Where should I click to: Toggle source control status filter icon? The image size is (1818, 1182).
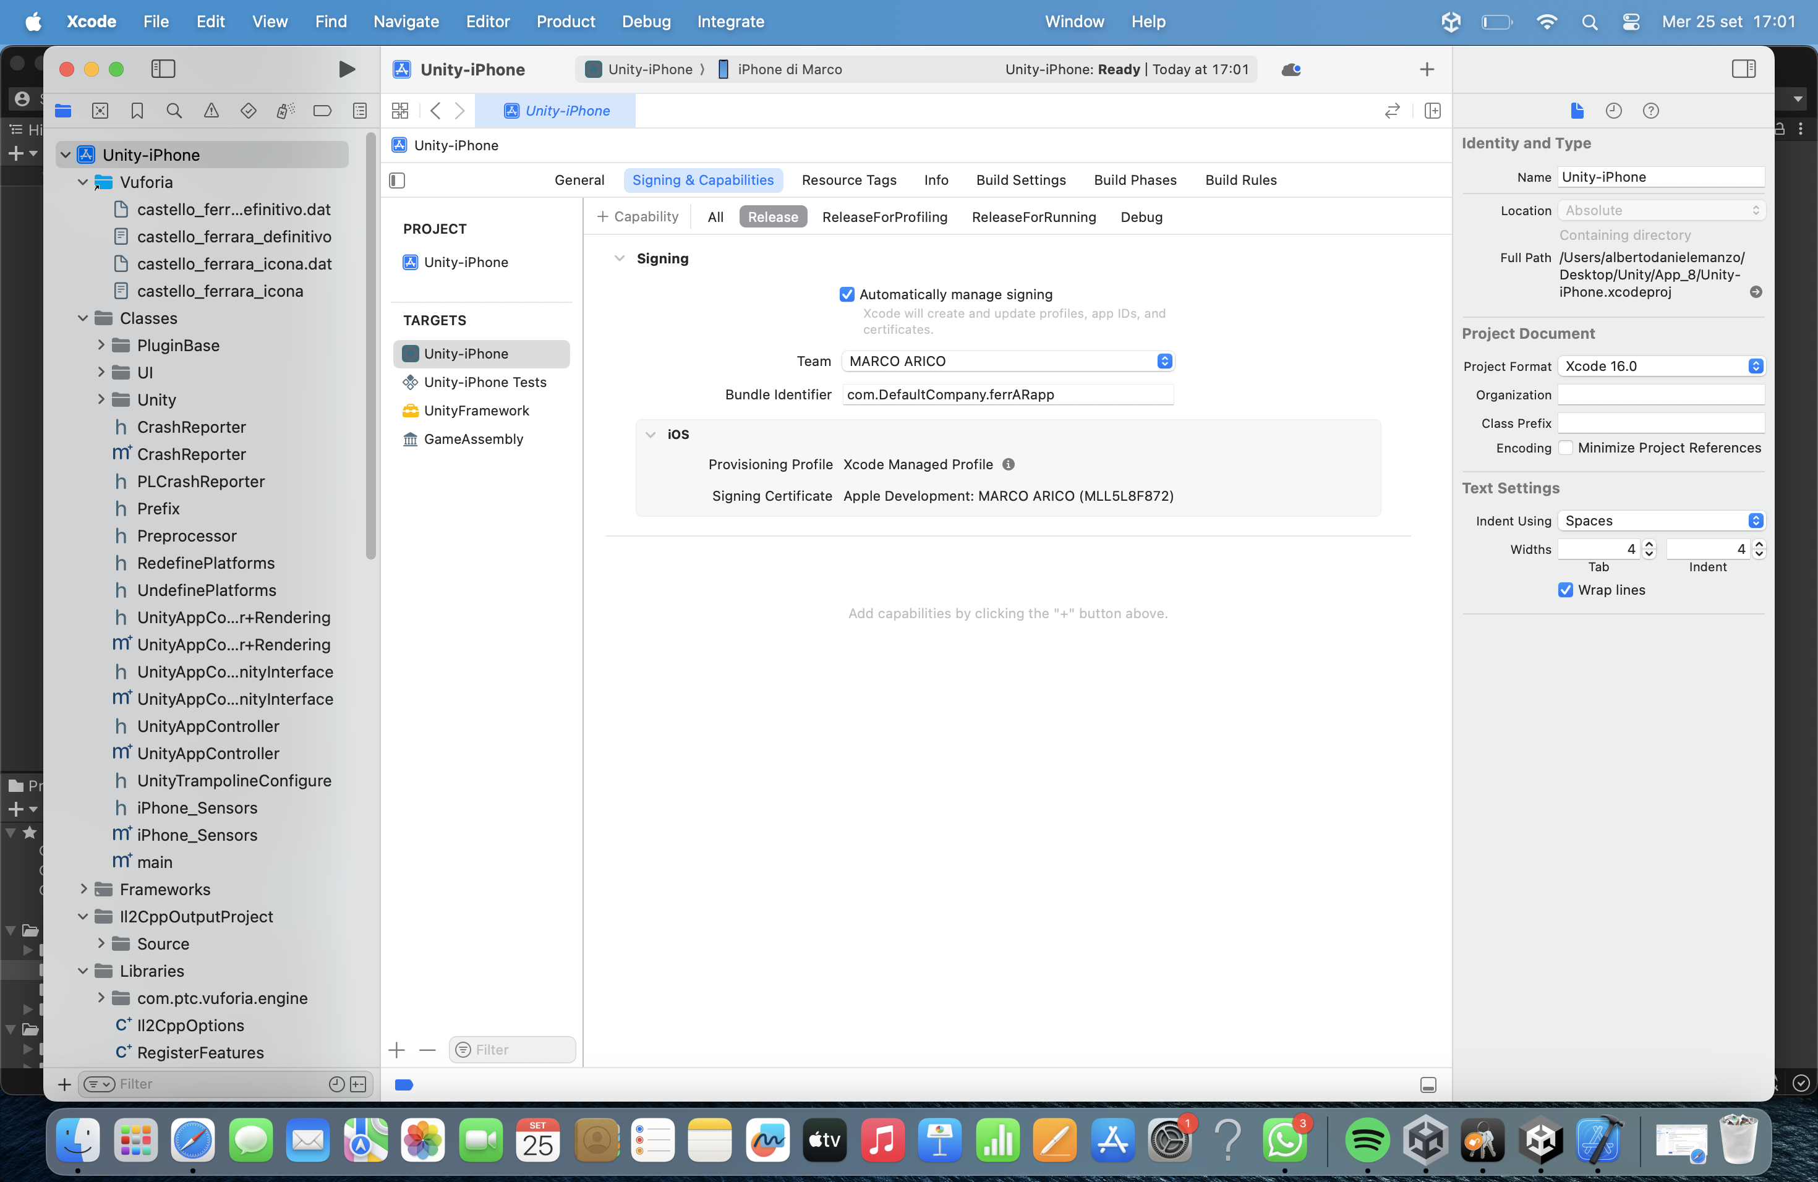point(358,1084)
